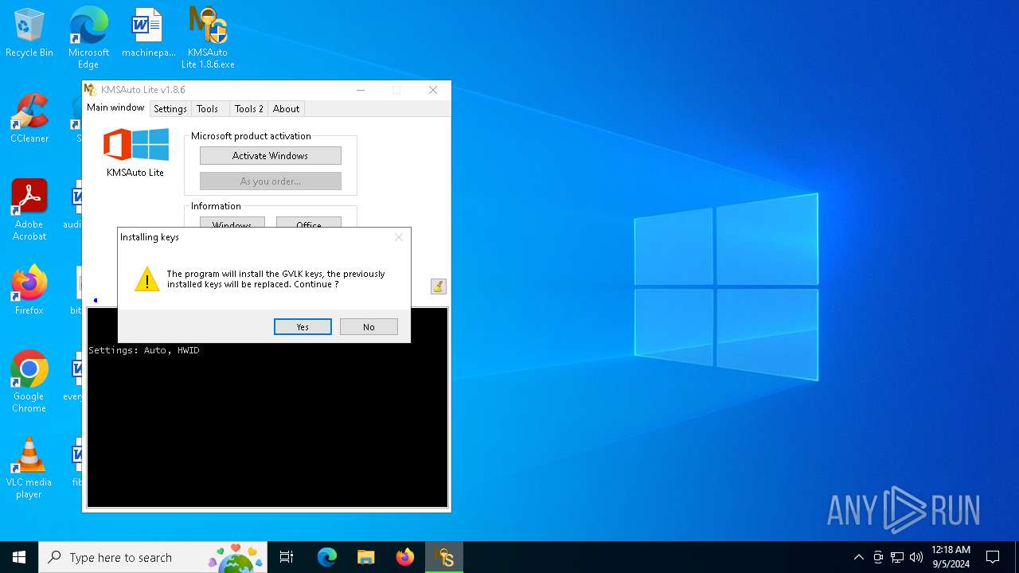Select the Microsoft Edge desktop shortcut
The image size is (1019, 573).
[88, 38]
